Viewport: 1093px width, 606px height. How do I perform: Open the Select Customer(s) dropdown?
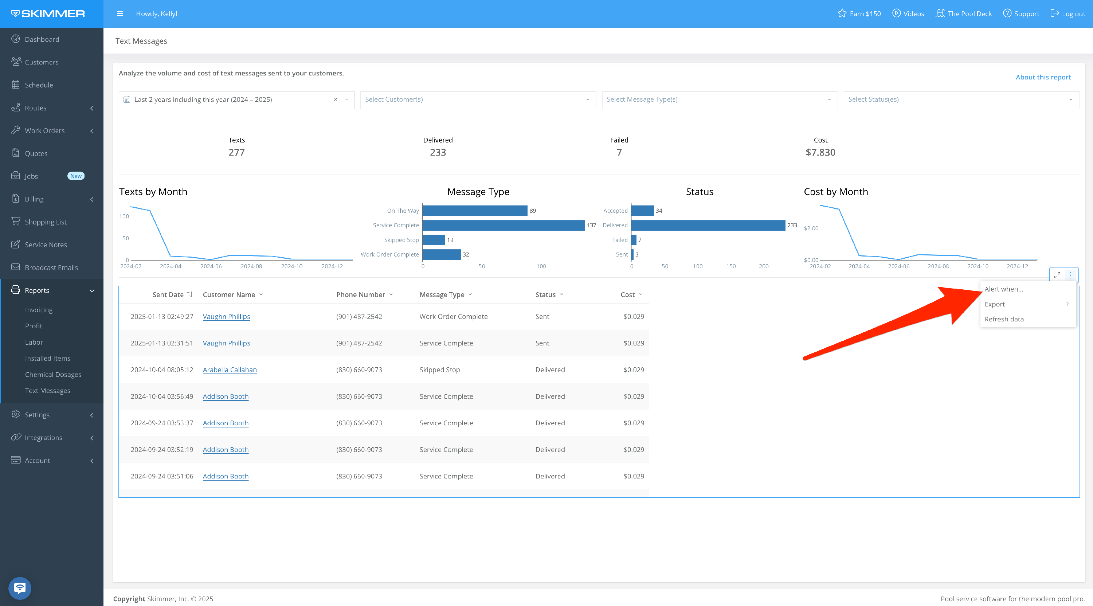coord(478,99)
